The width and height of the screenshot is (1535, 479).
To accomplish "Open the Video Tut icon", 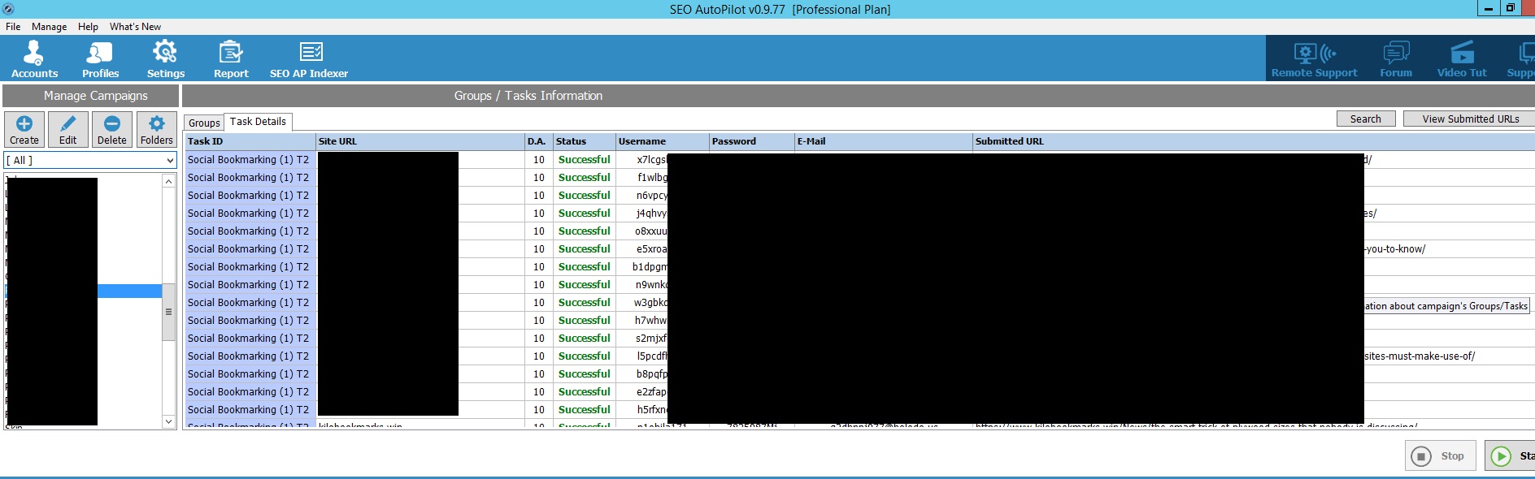I will (x=1462, y=59).
